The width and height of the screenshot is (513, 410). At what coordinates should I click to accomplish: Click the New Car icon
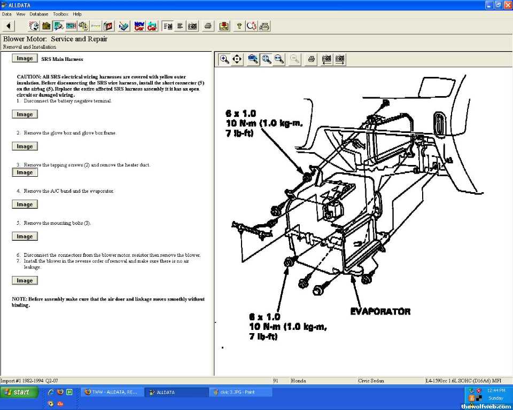pos(139,26)
